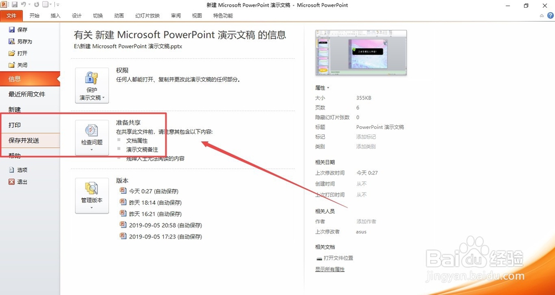Screen dimensions: 555x295
Task: Click the 添加标记 field
Action: tap(366, 137)
